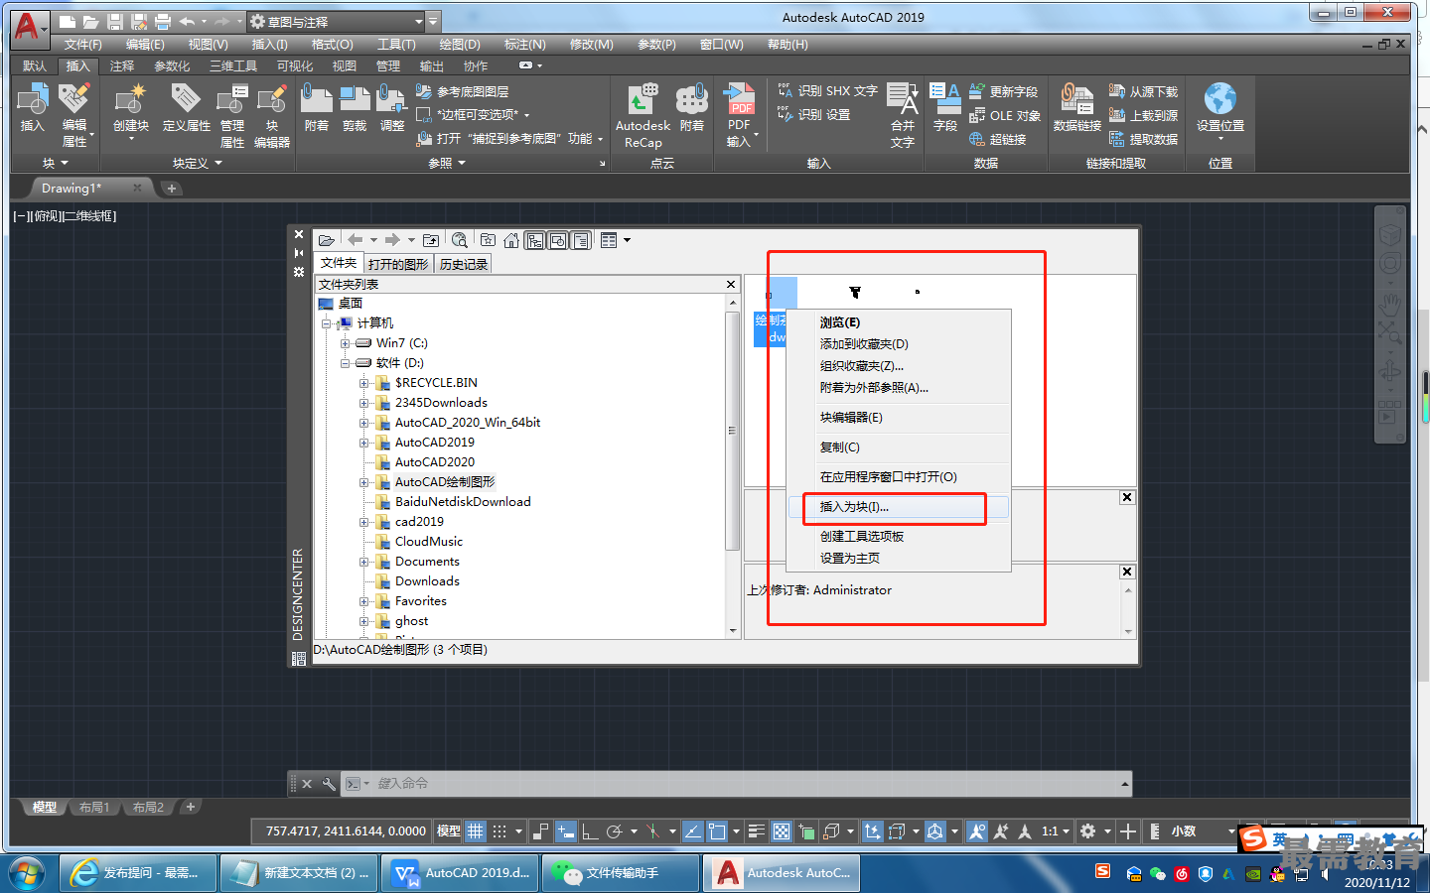Toggle ortho mode in status bar
The image size is (1430, 893).
tap(590, 831)
